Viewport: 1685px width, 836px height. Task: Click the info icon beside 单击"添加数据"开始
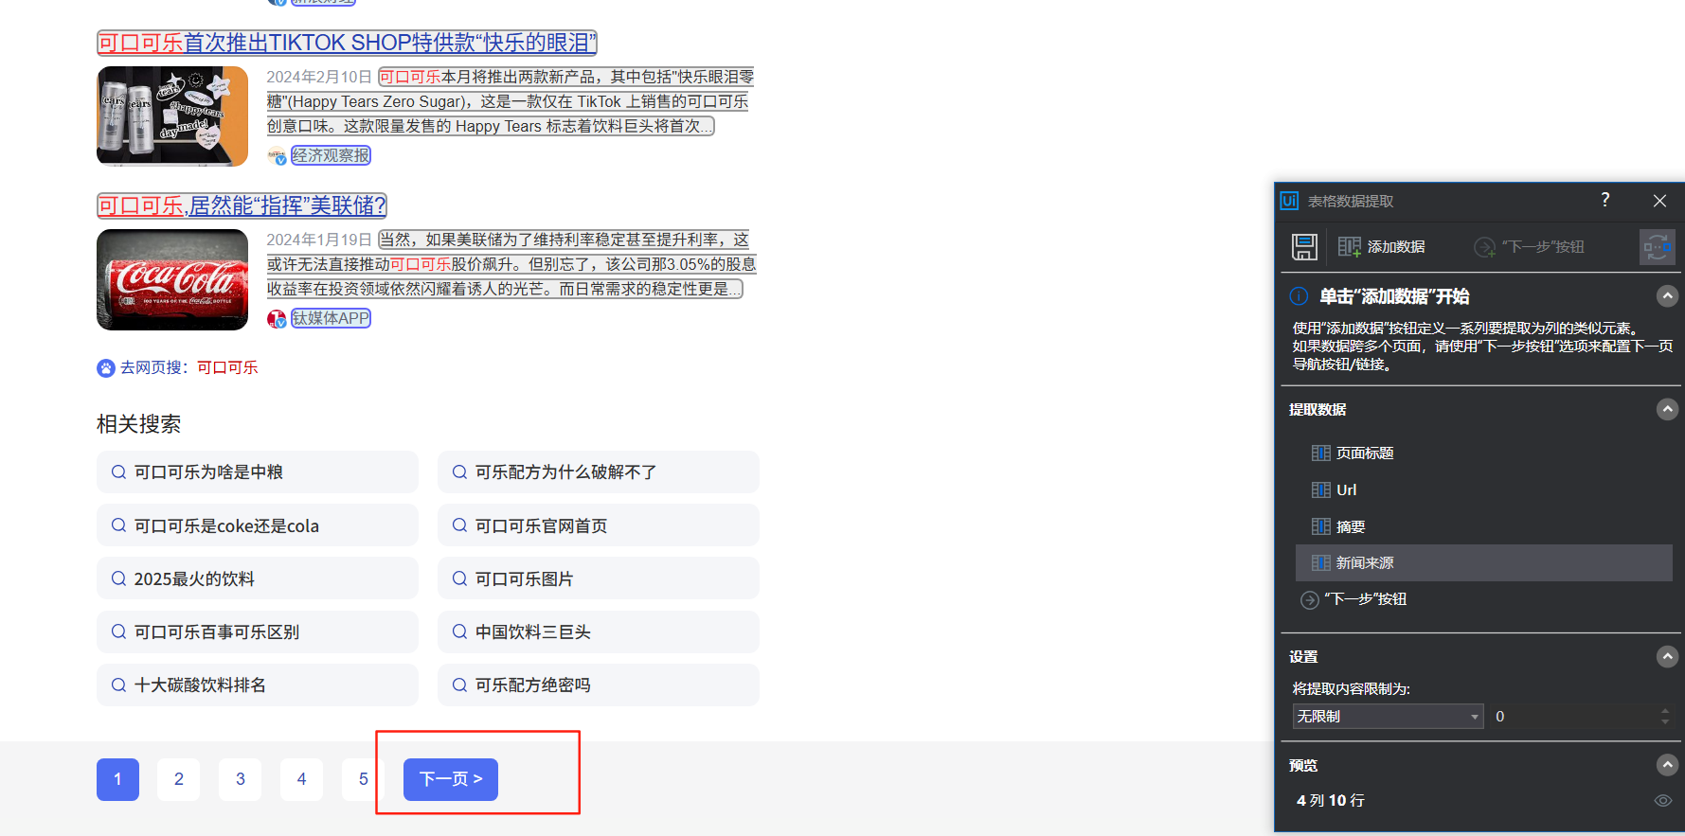(x=1299, y=296)
